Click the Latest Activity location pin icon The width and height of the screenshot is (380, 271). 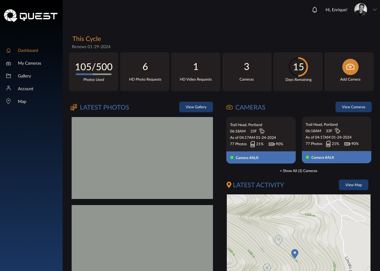point(229,185)
